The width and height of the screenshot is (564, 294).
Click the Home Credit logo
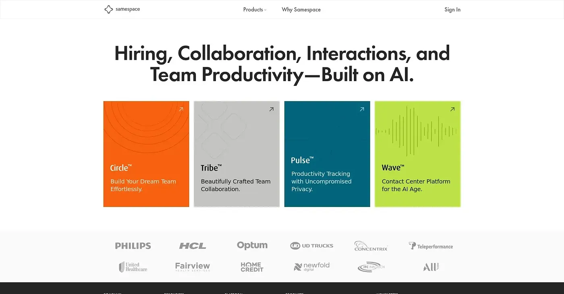(252, 267)
